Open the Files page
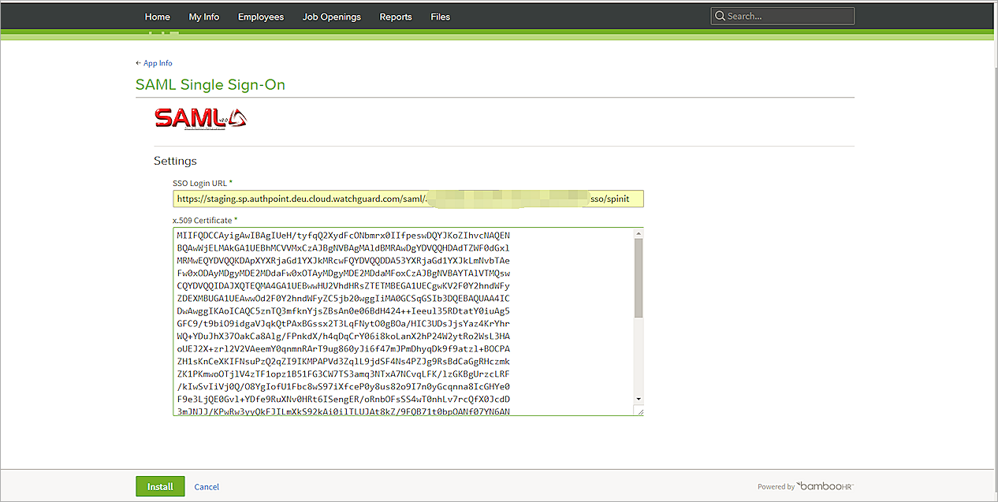 pos(441,17)
